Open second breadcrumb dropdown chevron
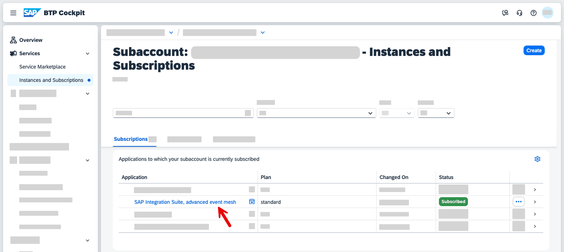Viewport: 564px width, 252px height. tap(263, 32)
